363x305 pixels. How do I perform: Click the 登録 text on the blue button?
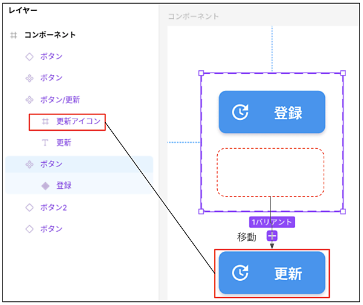(288, 113)
